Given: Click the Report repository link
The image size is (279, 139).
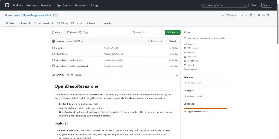Looking at the screenshot, I should (x=192, y=69).
